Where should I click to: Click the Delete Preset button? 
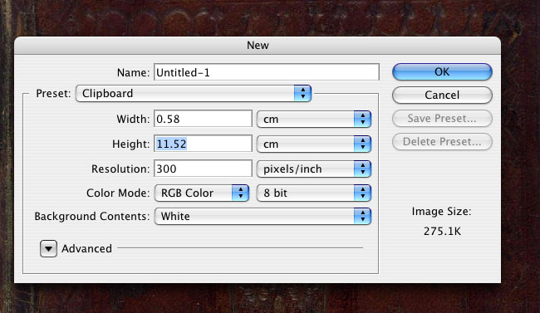(442, 141)
